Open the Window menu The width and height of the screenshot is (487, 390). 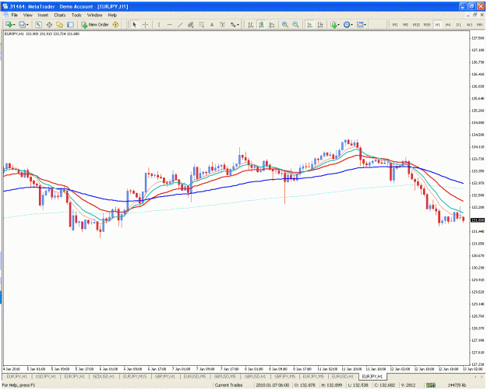pos(94,15)
